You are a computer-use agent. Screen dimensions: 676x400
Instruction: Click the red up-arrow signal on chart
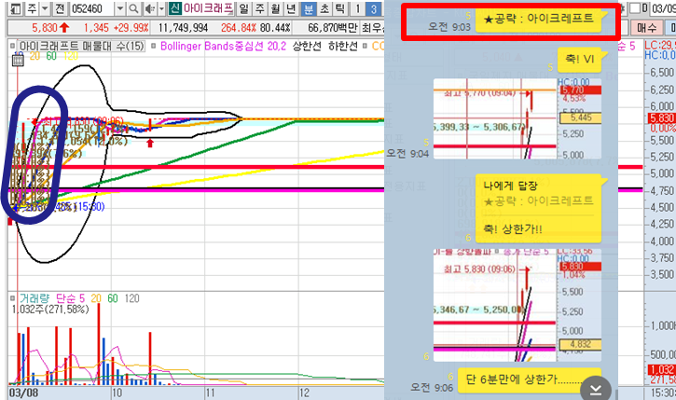pos(149,143)
